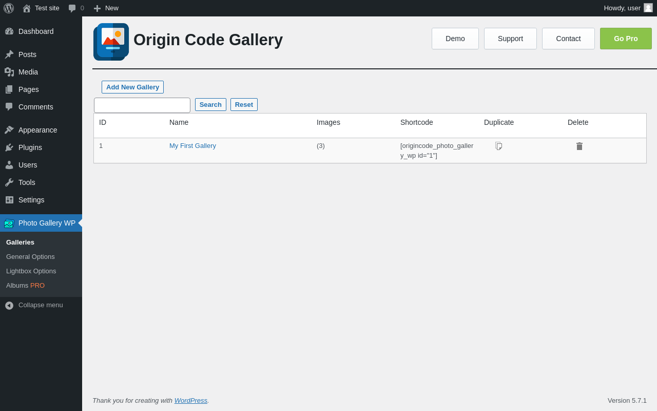
Task: Click the Name column header
Action: click(x=179, y=122)
